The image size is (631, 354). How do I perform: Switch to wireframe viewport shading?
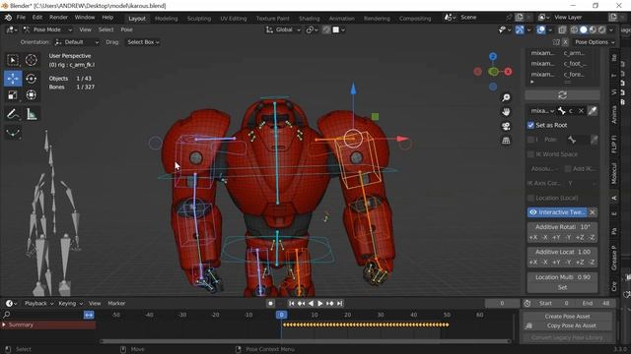pos(574,29)
